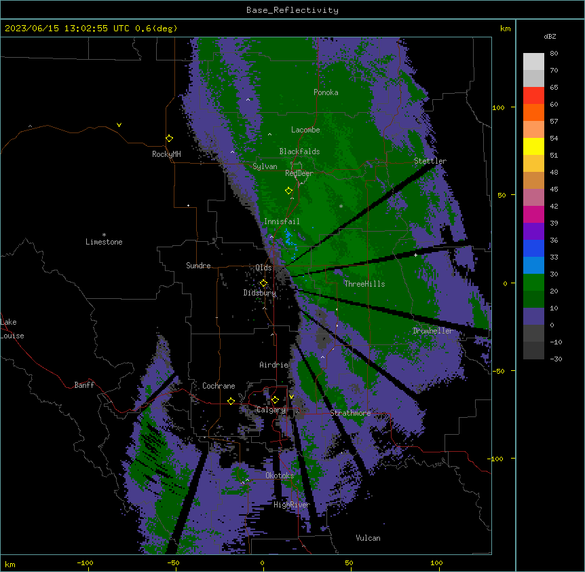This screenshot has width=585, height=572.
Task: Click the Lake Louise label
Action: coord(12,329)
